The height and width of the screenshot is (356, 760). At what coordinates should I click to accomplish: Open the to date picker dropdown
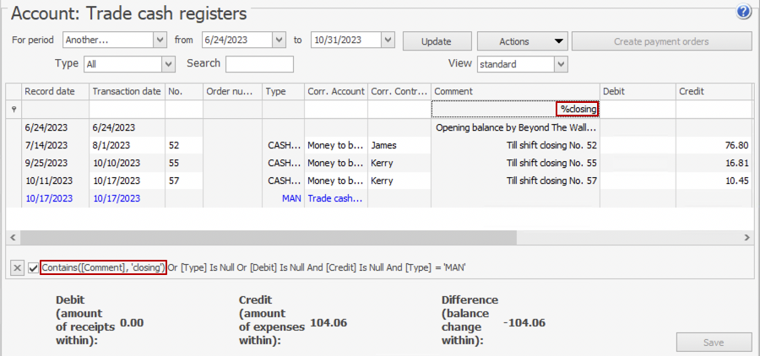(x=388, y=40)
